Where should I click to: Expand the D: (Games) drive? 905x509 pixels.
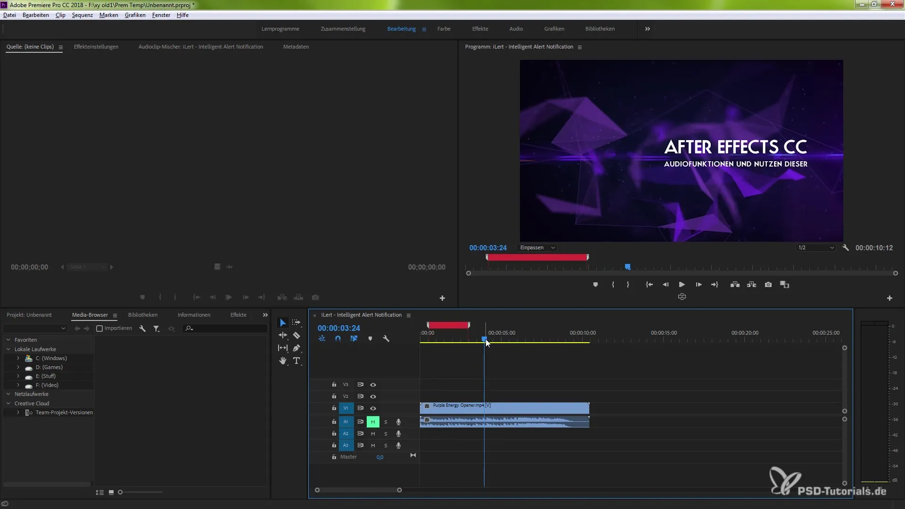pyautogui.click(x=18, y=367)
